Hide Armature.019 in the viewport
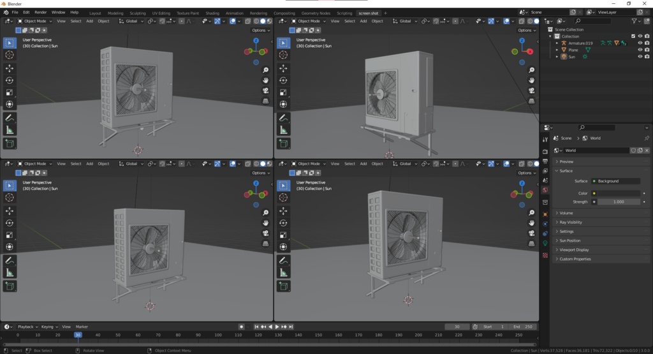 pyautogui.click(x=640, y=43)
